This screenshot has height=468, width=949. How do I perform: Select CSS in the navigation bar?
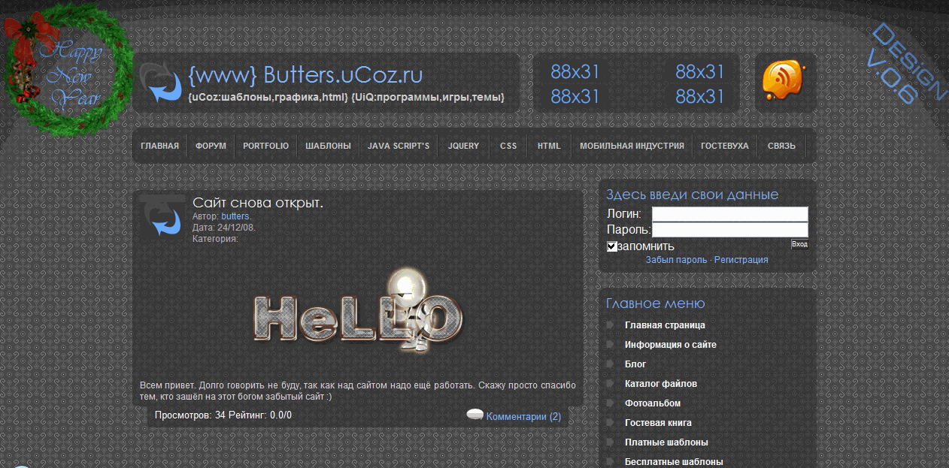pos(508,146)
